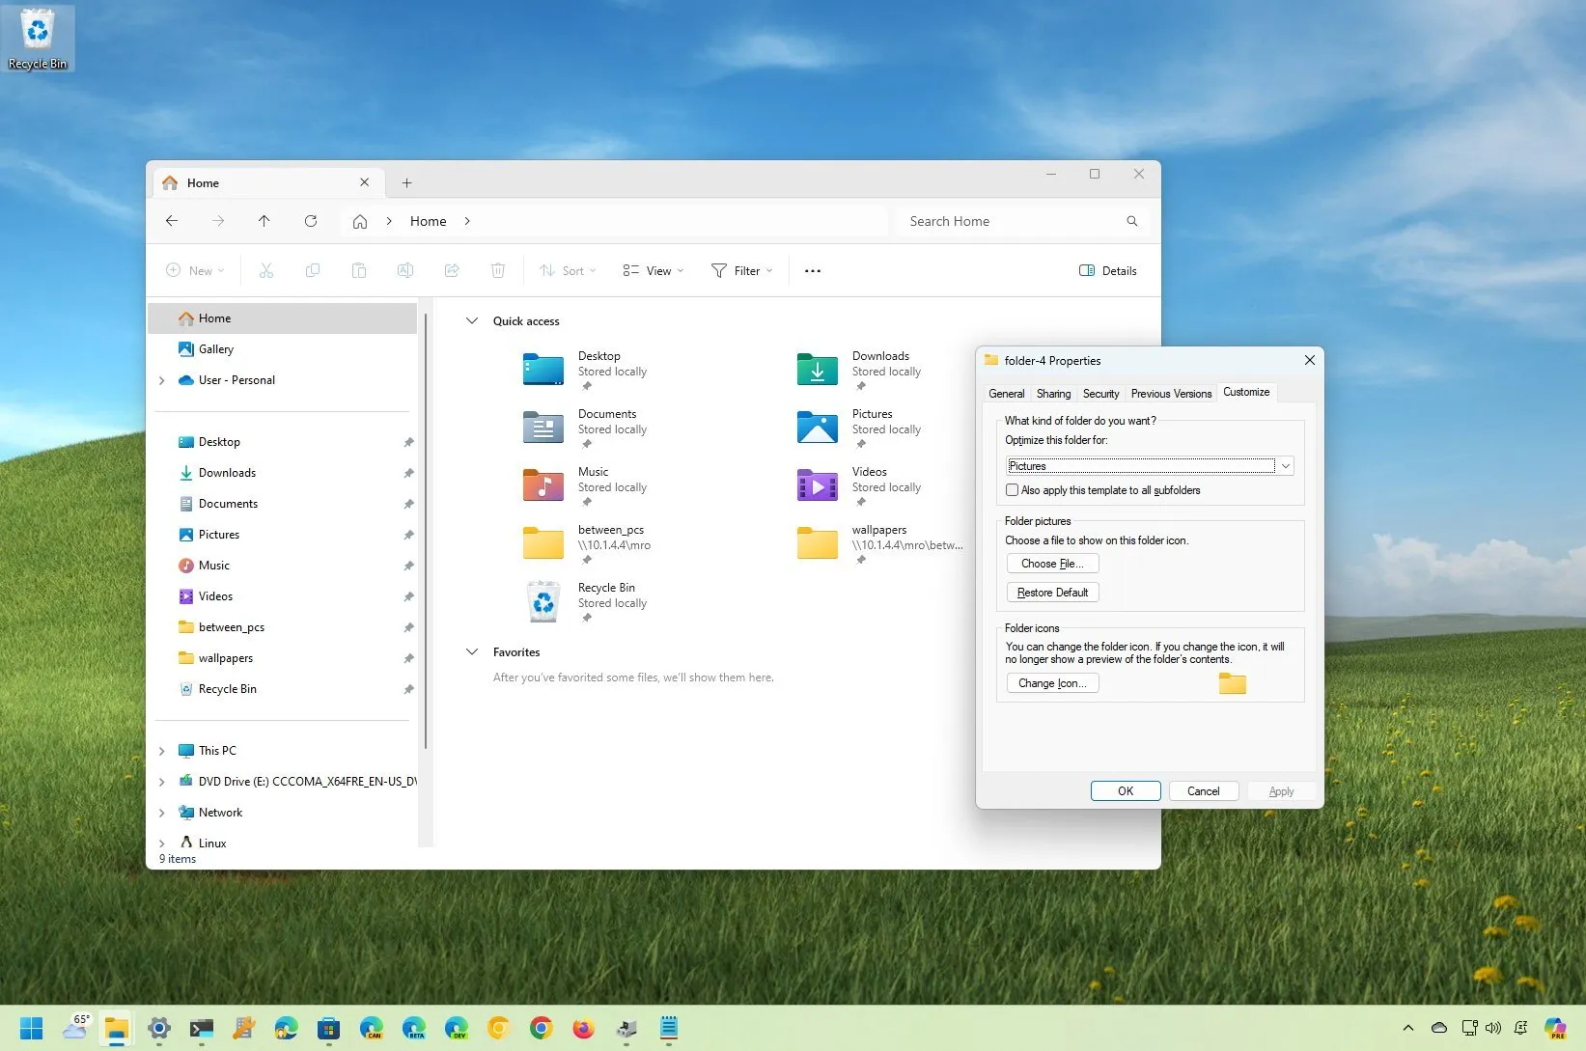Click the home icon in address bar
This screenshot has height=1051, width=1586.
tap(360, 221)
